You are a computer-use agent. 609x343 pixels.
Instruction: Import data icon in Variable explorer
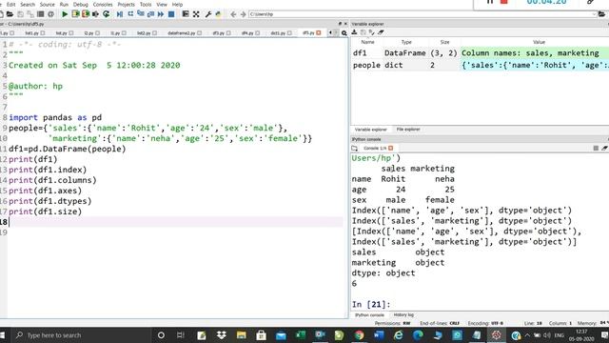point(354,32)
